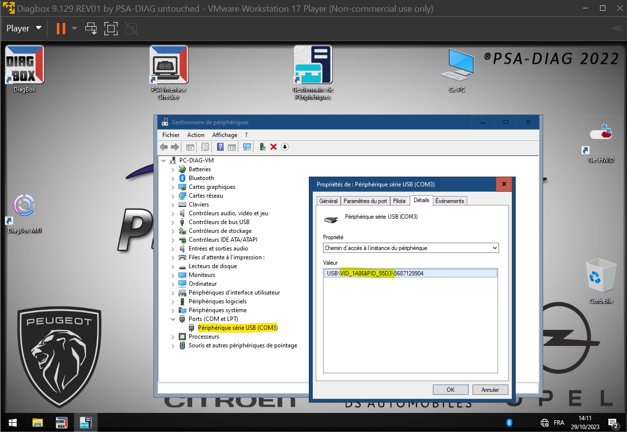Image resolution: width=627 pixels, height=432 pixels.
Task: Click the Bluetooth icon in system tray
Action: (x=509, y=422)
